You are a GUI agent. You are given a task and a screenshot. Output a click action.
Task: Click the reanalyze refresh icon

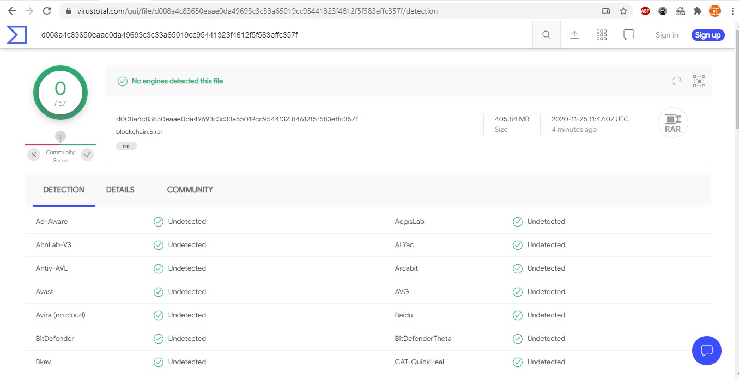[677, 81]
